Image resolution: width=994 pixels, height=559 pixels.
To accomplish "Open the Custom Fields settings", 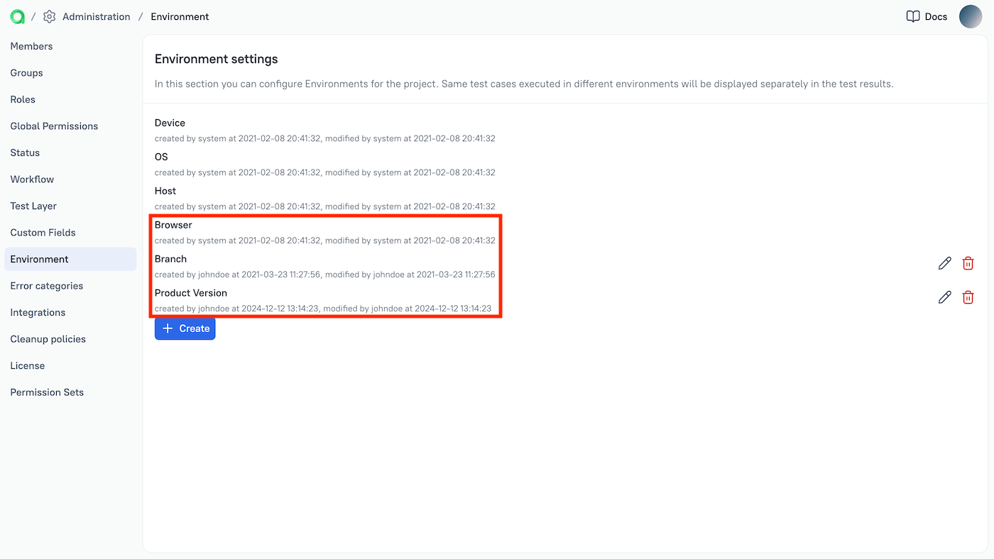I will [x=43, y=232].
